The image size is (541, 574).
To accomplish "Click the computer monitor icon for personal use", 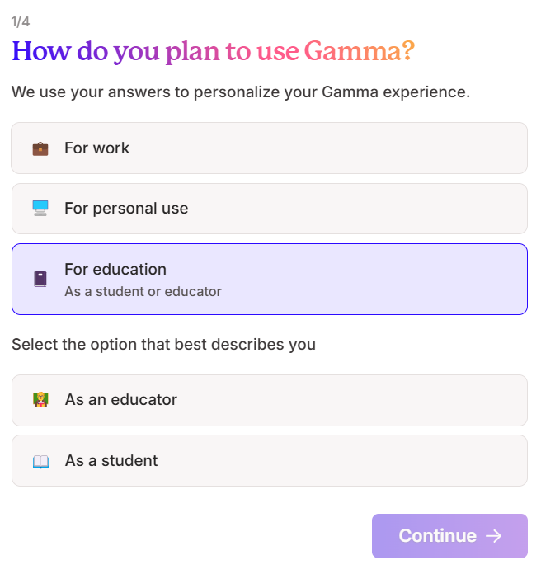I will pyautogui.click(x=40, y=209).
